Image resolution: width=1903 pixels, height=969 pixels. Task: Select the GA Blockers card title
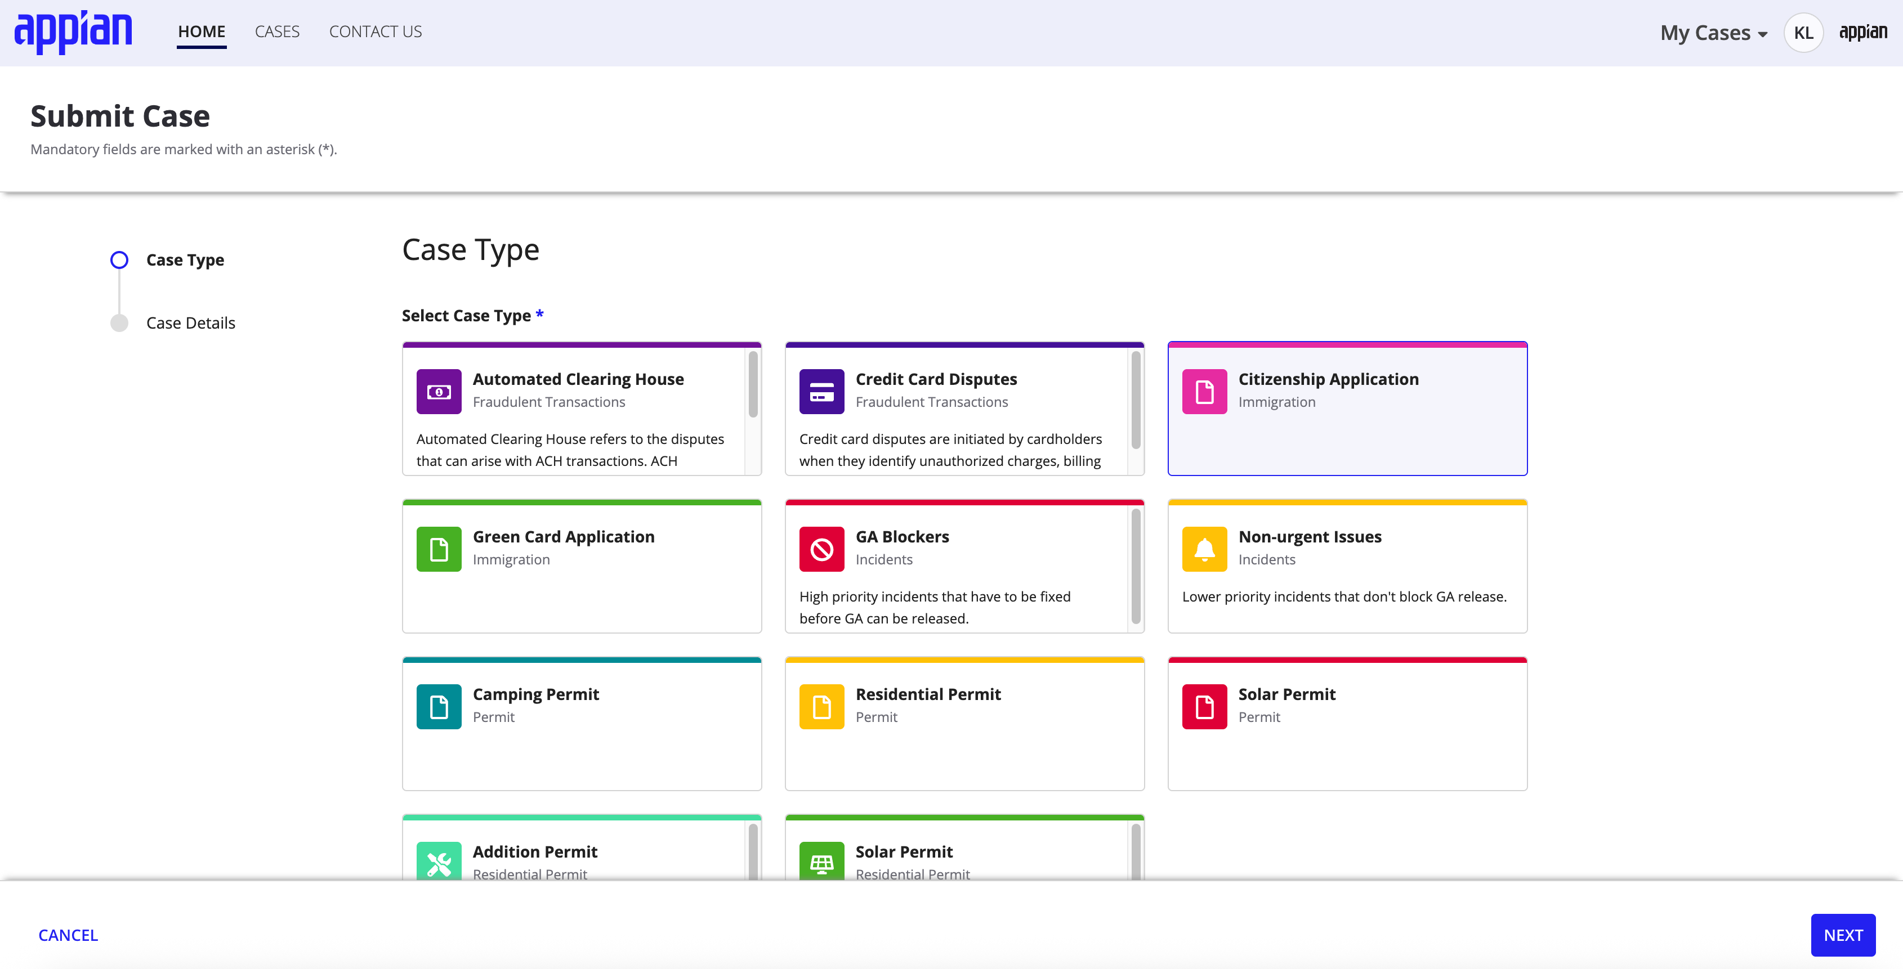(x=902, y=537)
